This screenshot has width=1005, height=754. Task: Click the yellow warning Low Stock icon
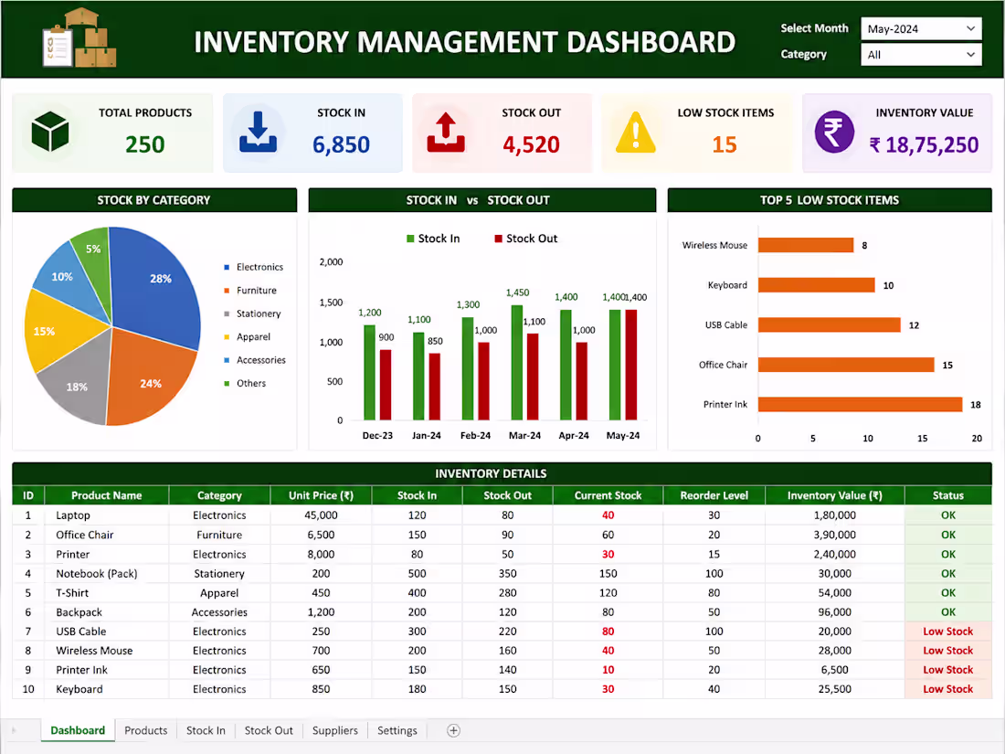[x=635, y=133]
